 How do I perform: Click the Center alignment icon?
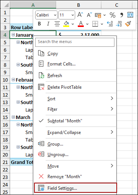(x=57, y=24)
